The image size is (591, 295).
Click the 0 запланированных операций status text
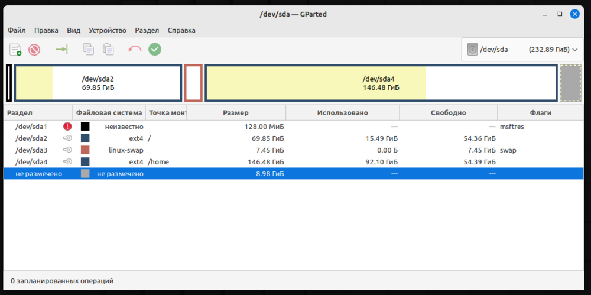click(x=62, y=281)
